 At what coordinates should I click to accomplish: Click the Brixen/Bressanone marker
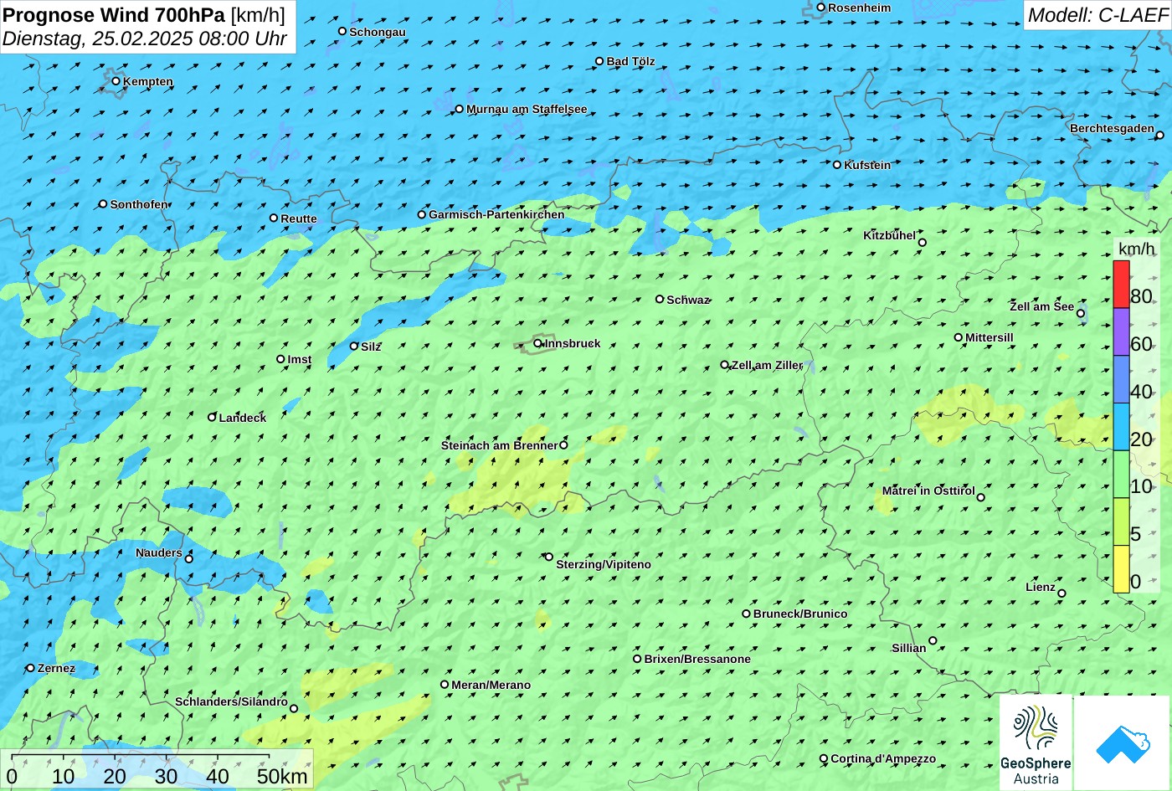637,659
